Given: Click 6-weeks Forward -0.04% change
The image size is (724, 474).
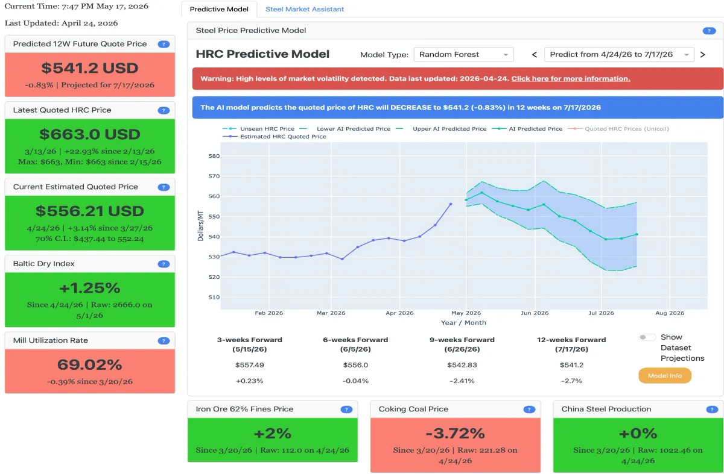Looking at the screenshot, I should pyautogui.click(x=355, y=381).
